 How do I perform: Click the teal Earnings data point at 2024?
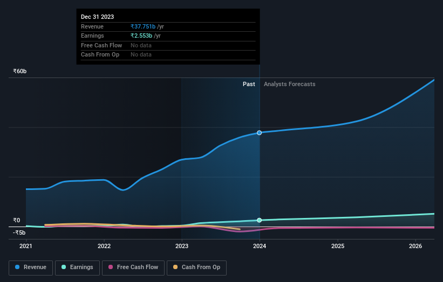click(259, 220)
